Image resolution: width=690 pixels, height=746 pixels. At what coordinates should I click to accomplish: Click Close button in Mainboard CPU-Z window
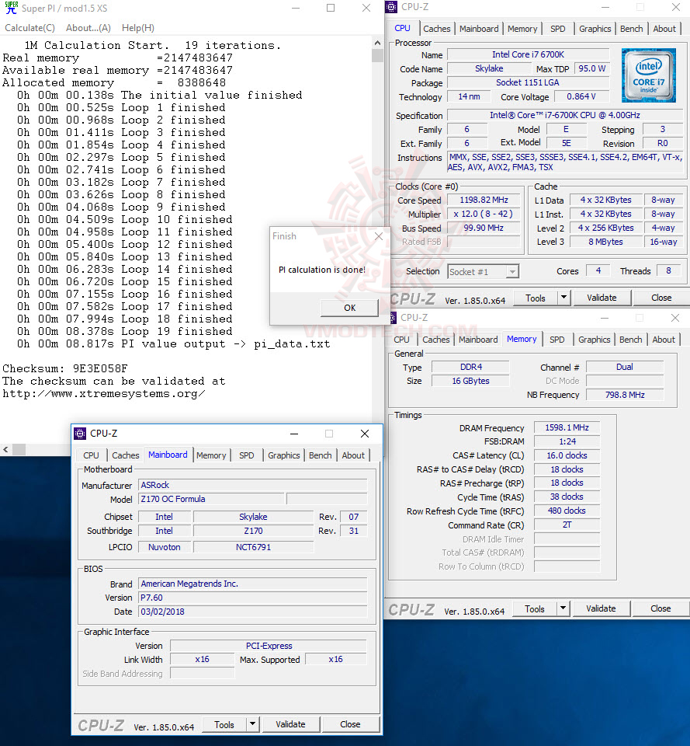click(x=350, y=724)
